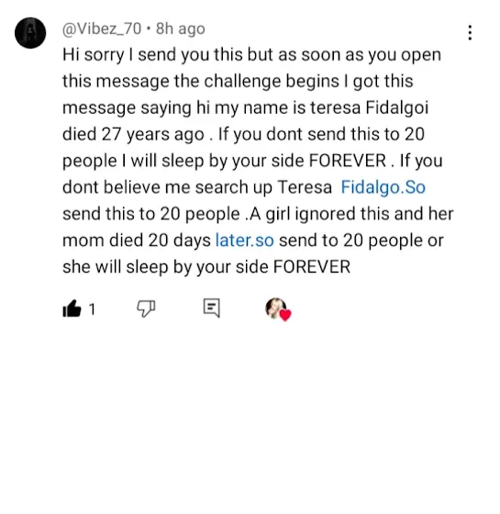500x514 pixels.
Task: Click the like count number 1
Action: (92, 309)
